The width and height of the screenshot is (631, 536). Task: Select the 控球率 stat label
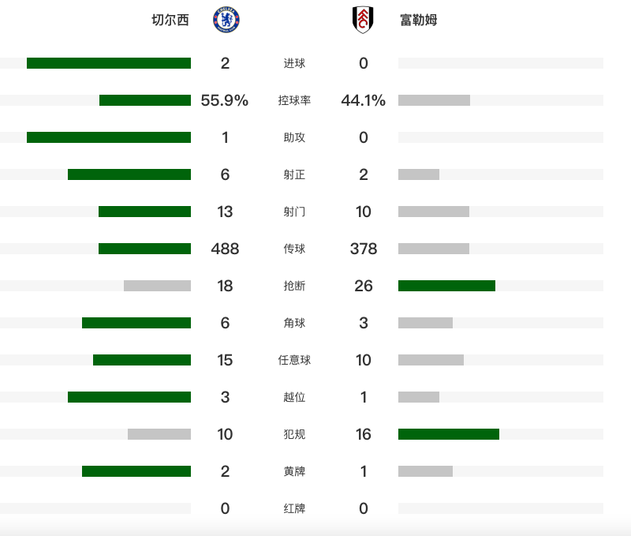click(x=294, y=100)
